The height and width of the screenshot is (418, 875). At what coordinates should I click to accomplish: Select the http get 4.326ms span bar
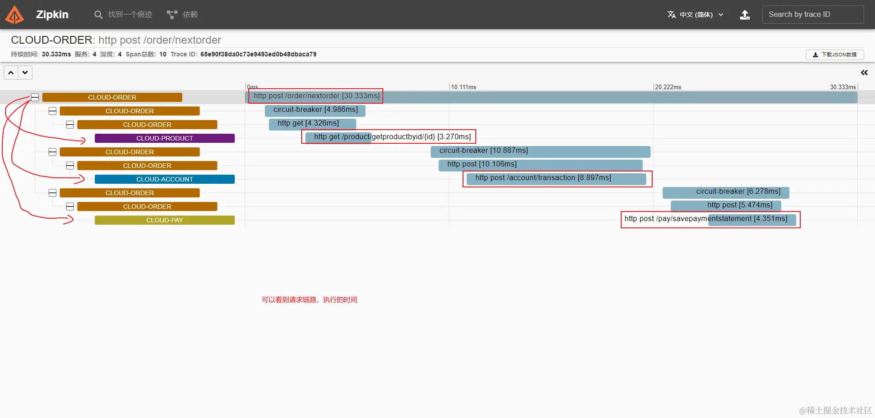tap(312, 124)
